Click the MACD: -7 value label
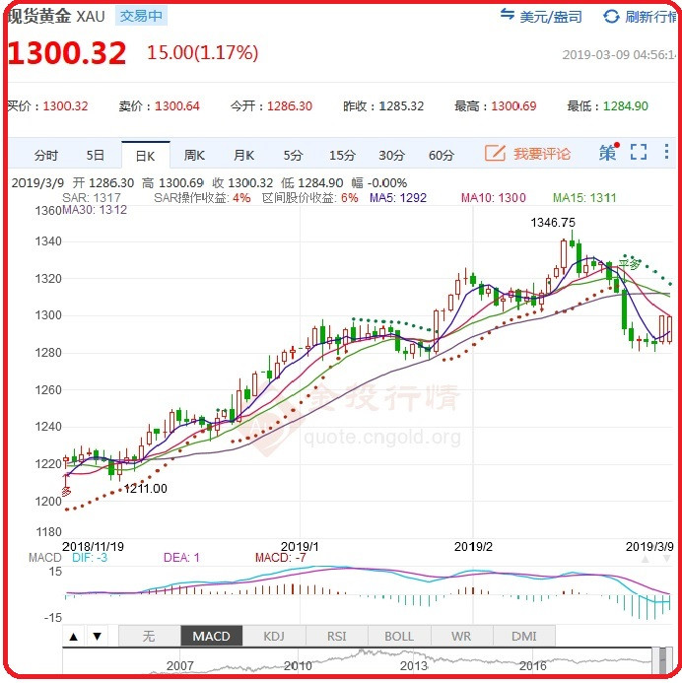 click(281, 558)
